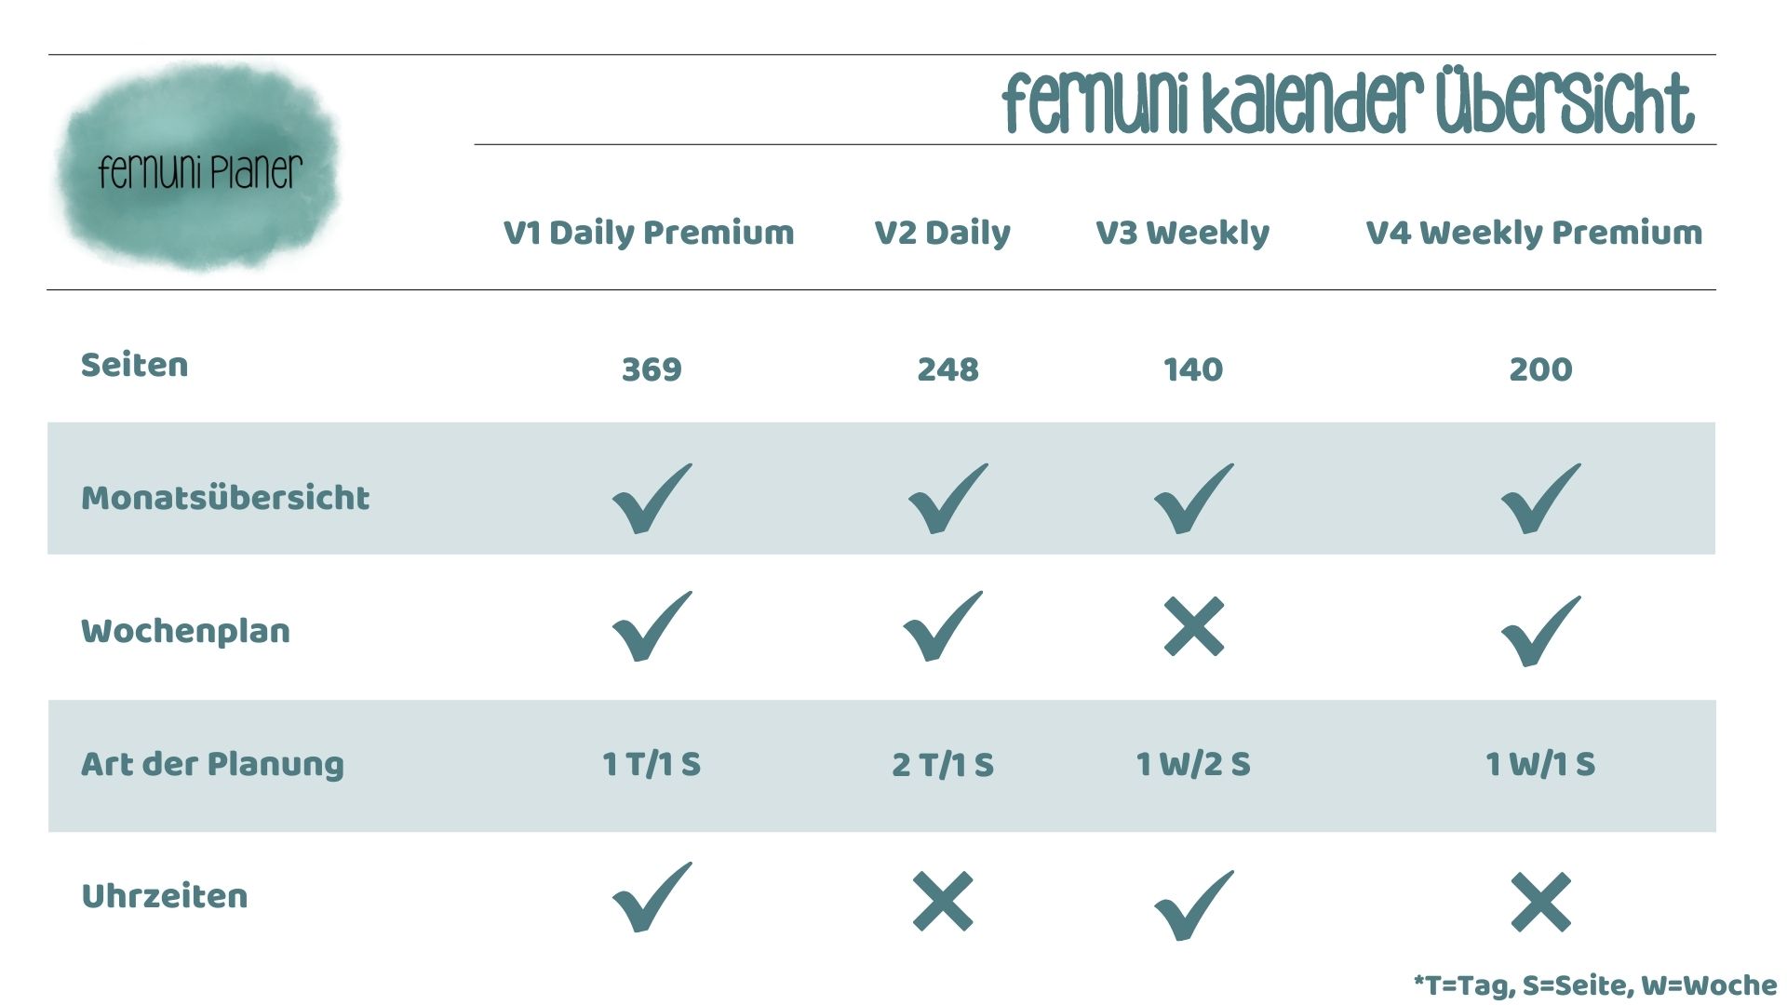Select the V4 Weekly Premium column header

1534,233
